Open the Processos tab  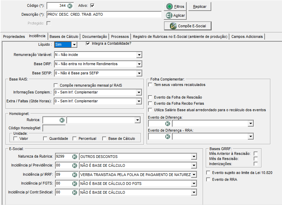pos(120,36)
